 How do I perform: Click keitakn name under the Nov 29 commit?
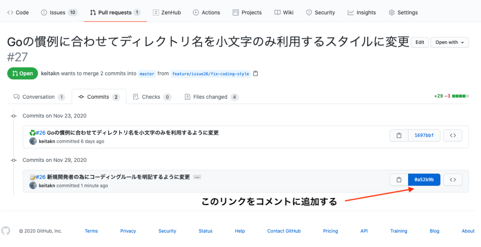coord(47,186)
